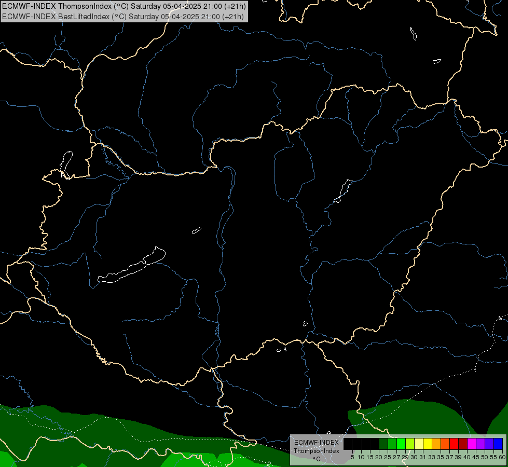508x467 pixels.
Task: Click the blue 55–60 legend swatch
Action: (x=498, y=444)
